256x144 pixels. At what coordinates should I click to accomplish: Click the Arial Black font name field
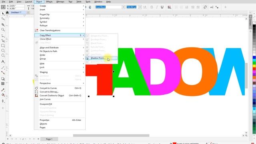[108, 7]
